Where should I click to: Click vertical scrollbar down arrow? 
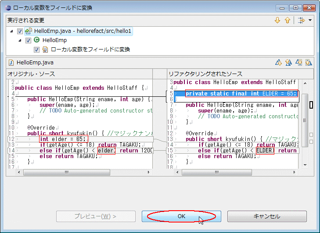pyautogui.click(x=305, y=165)
